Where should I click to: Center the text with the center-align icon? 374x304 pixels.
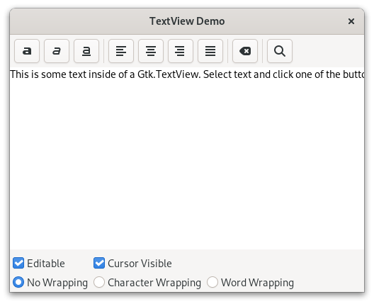[x=151, y=51]
